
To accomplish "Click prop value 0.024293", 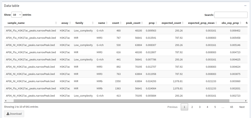I will point(151,81).
